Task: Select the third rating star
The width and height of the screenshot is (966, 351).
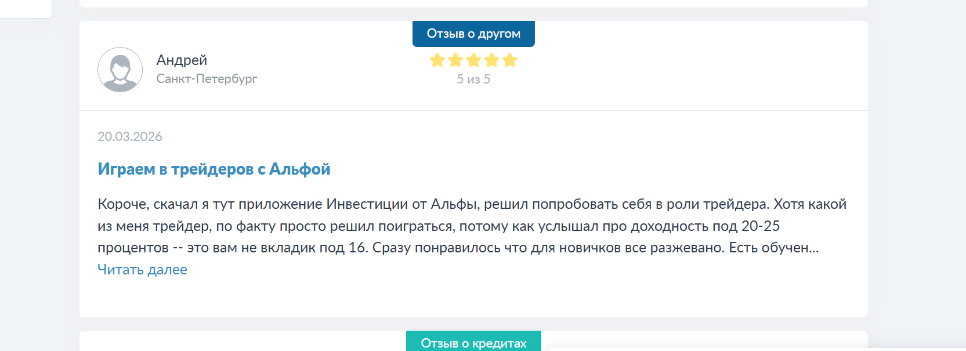Action: pyautogui.click(x=473, y=60)
